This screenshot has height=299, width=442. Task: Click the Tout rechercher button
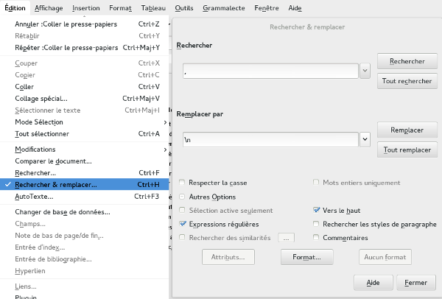coord(407,81)
